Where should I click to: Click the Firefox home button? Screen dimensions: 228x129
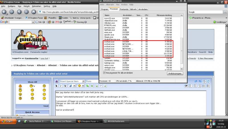click(34, 12)
